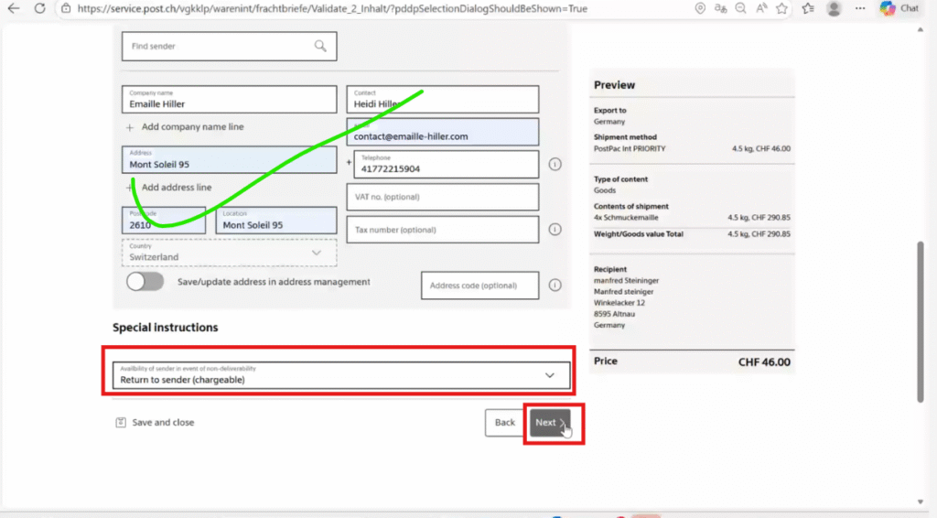Click Add company name line
This screenshot has height=518, width=937.
[192, 127]
